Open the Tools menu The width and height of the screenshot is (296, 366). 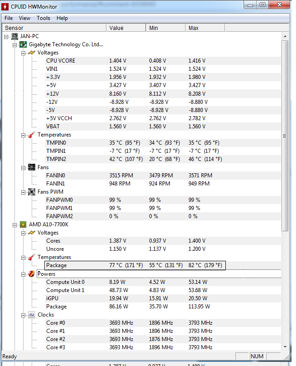pos(43,18)
